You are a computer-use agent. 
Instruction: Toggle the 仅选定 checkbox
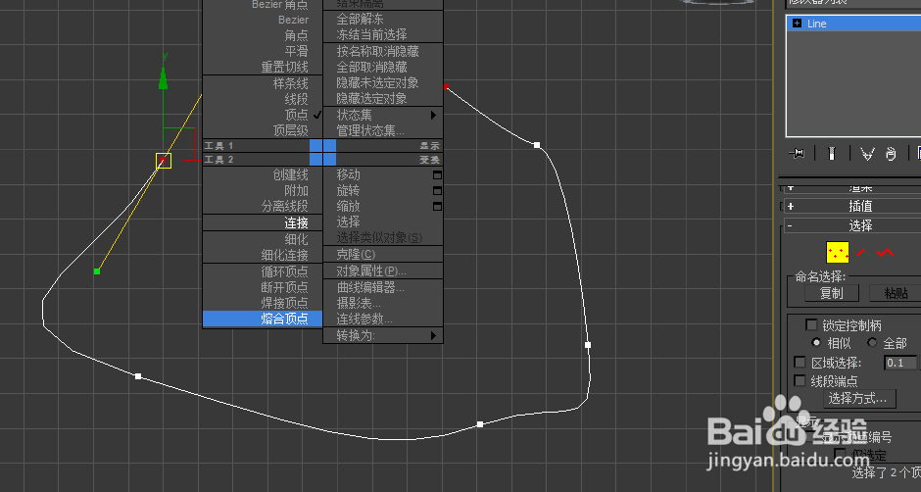click(841, 453)
